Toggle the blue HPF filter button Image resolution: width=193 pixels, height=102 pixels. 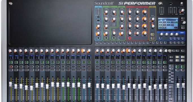pyautogui.click(x=98, y=38)
